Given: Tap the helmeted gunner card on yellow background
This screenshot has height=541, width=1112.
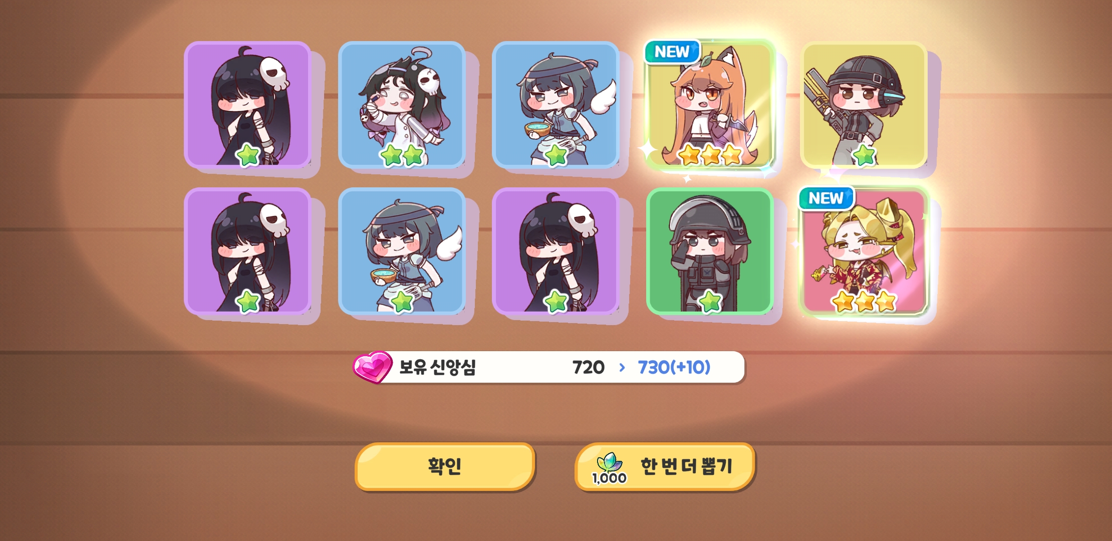Looking at the screenshot, I should [x=864, y=105].
